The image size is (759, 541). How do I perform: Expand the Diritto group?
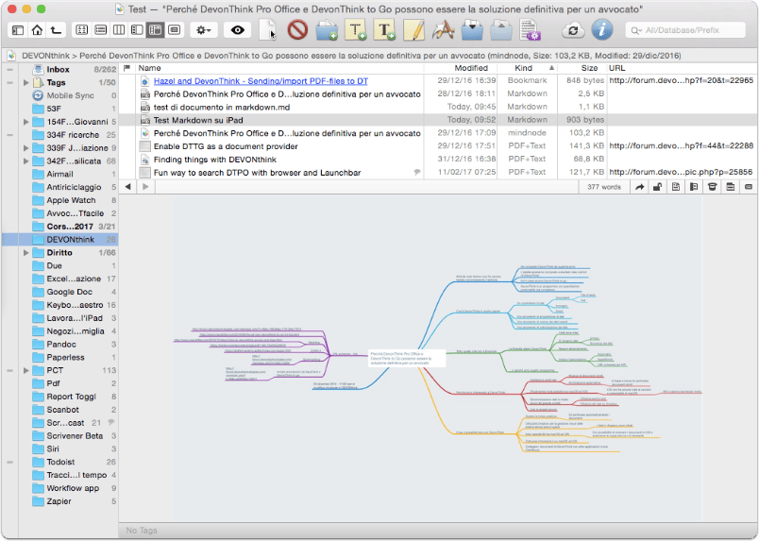pyautogui.click(x=26, y=253)
